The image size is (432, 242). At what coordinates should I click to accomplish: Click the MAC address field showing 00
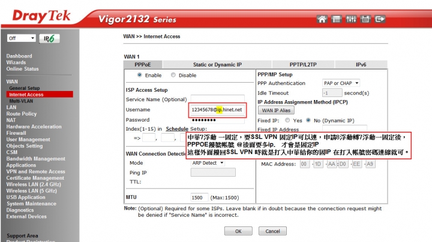304,164
